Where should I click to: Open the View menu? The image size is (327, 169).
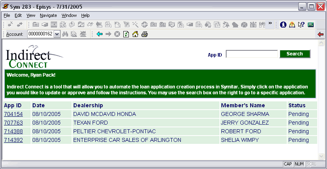(x=31, y=15)
